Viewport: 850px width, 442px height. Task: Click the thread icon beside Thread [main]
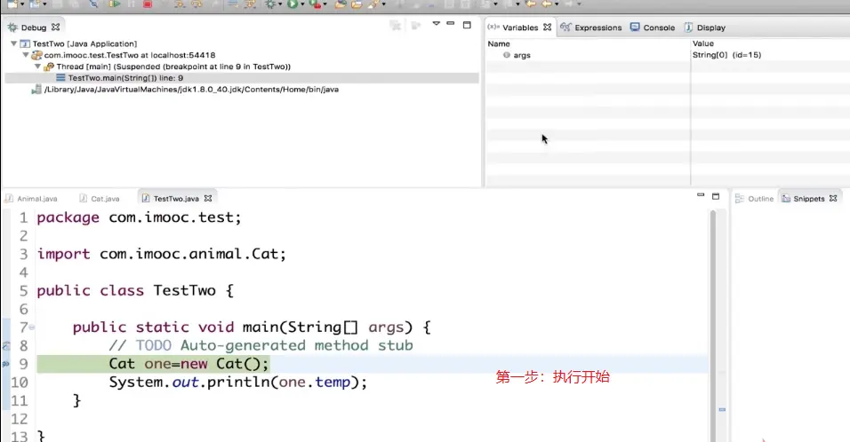49,67
